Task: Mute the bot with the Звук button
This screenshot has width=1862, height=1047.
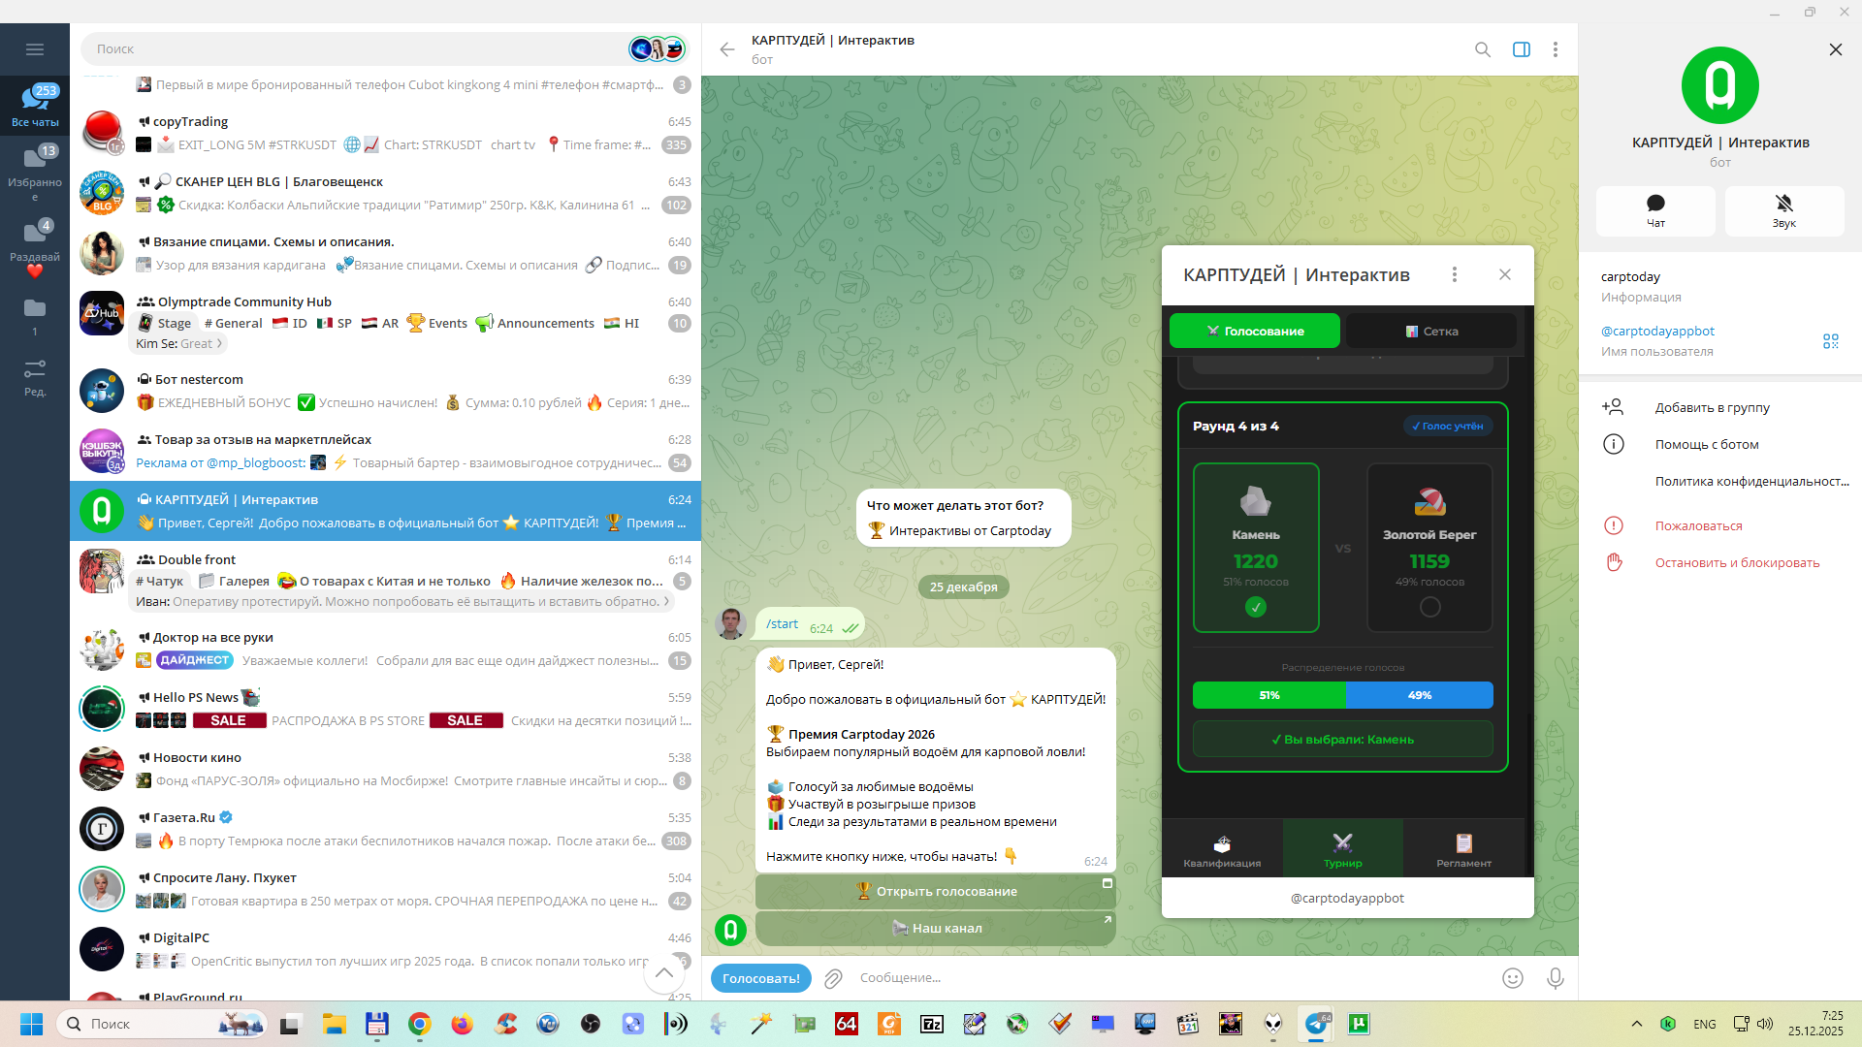Action: pos(1783,210)
